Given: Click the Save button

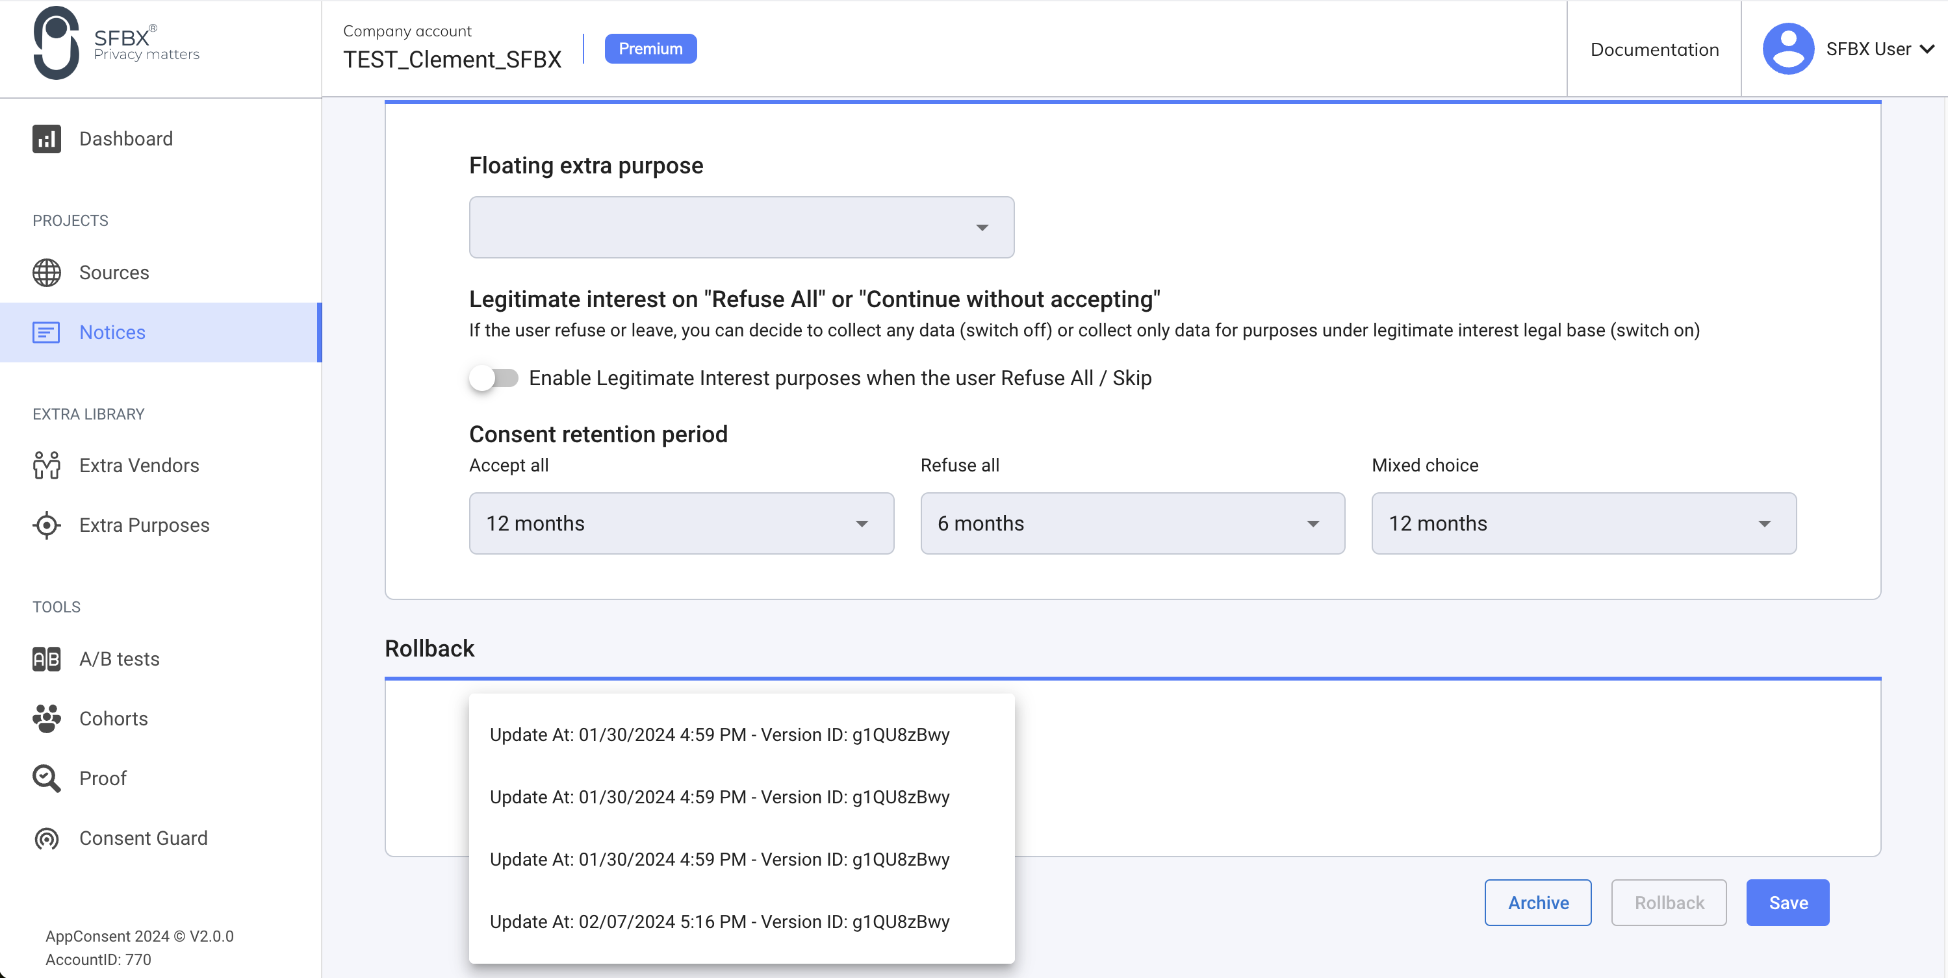Looking at the screenshot, I should pyautogui.click(x=1787, y=903).
